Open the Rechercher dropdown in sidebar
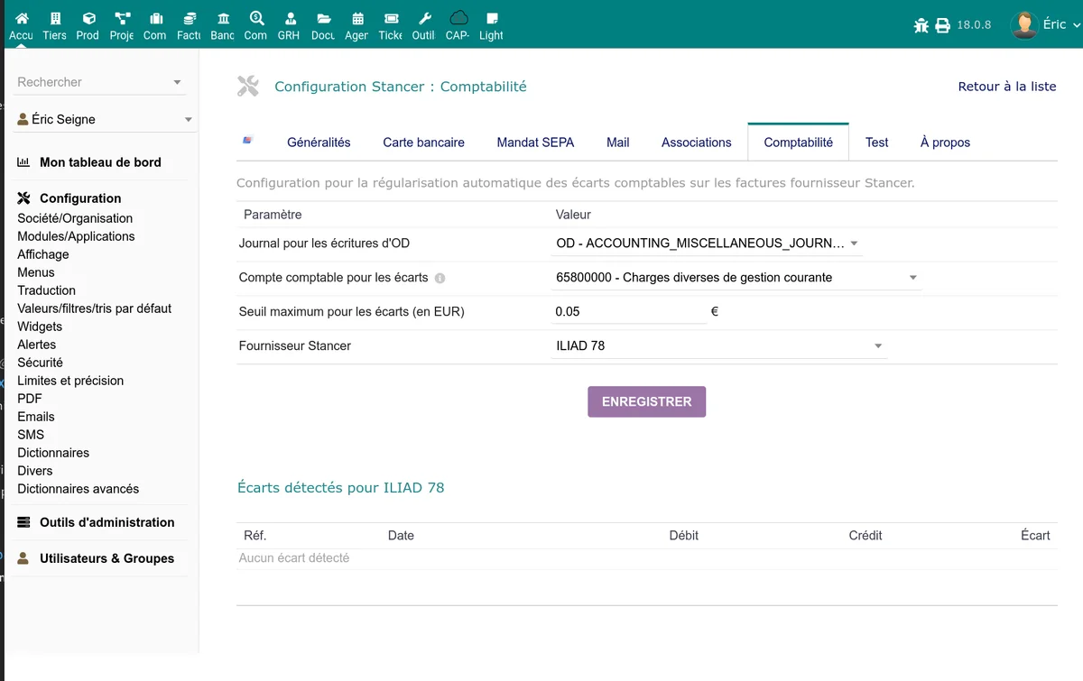This screenshot has width=1083, height=681. (x=177, y=82)
